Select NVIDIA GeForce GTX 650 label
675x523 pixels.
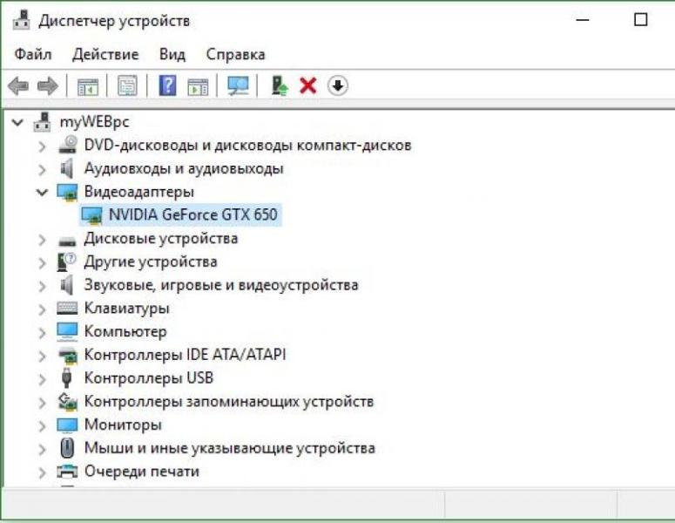click(193, 214)
